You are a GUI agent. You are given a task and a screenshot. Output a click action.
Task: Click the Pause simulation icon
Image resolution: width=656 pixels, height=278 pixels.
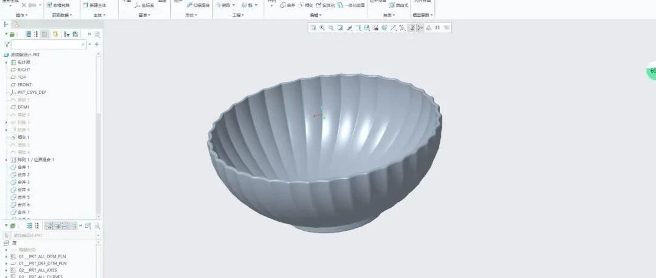tap(437, 27)
